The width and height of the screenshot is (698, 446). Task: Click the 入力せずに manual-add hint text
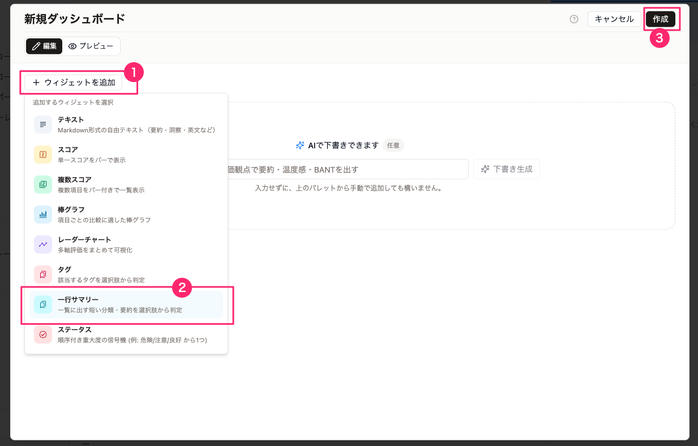click(348, 188)
